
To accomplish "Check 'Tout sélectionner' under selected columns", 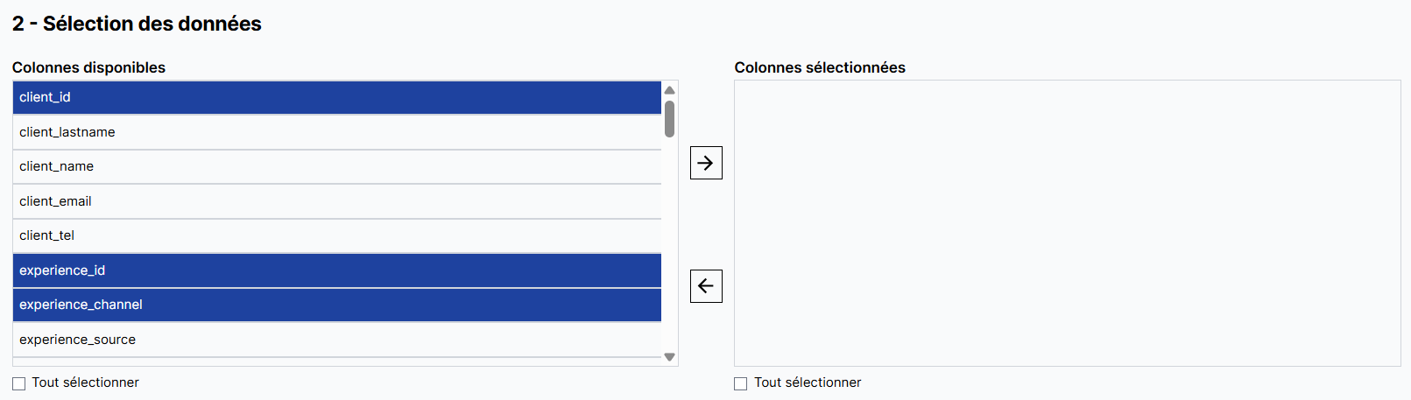I will click(x=741, y=383).
